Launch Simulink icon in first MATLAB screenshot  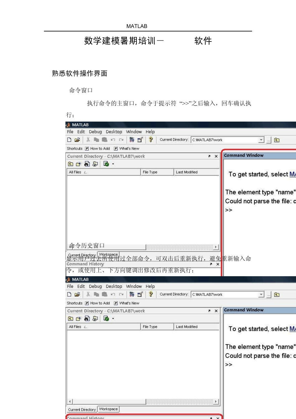(x=132, y=140)
